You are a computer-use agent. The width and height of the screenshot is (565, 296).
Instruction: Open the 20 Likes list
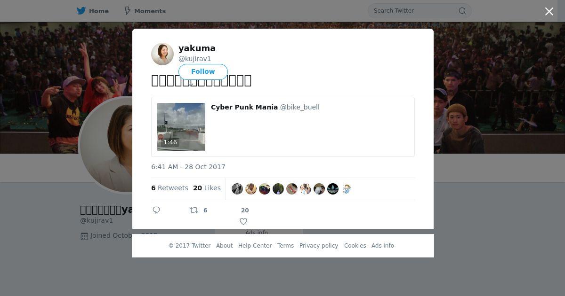pos(207,188)
